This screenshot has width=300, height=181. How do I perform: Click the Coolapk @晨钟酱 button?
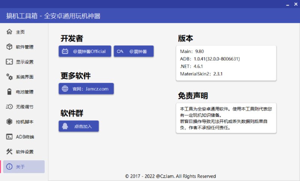coord(133,51)
